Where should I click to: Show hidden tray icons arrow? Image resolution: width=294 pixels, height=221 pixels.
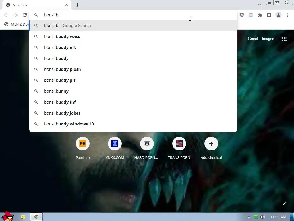(249, 217)
